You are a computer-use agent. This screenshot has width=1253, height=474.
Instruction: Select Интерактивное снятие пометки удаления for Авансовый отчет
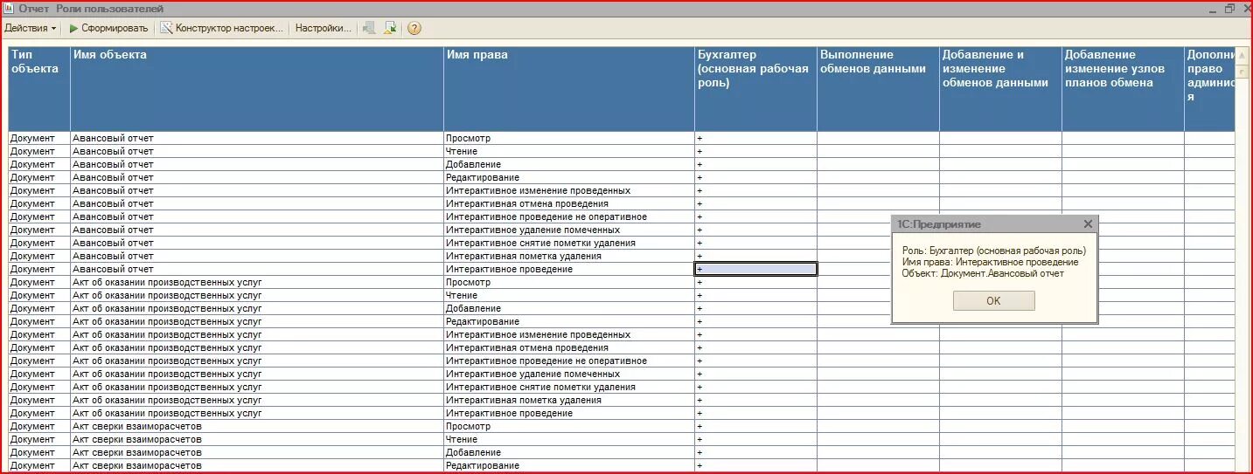(569, 243)
